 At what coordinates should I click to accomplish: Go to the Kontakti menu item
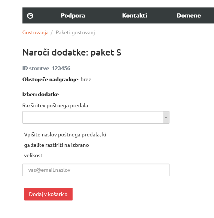tap(135, 15)
